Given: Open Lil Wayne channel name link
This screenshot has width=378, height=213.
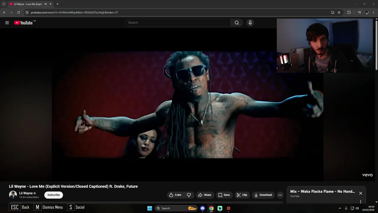Looking at the screenshot, I should (26, 193).
